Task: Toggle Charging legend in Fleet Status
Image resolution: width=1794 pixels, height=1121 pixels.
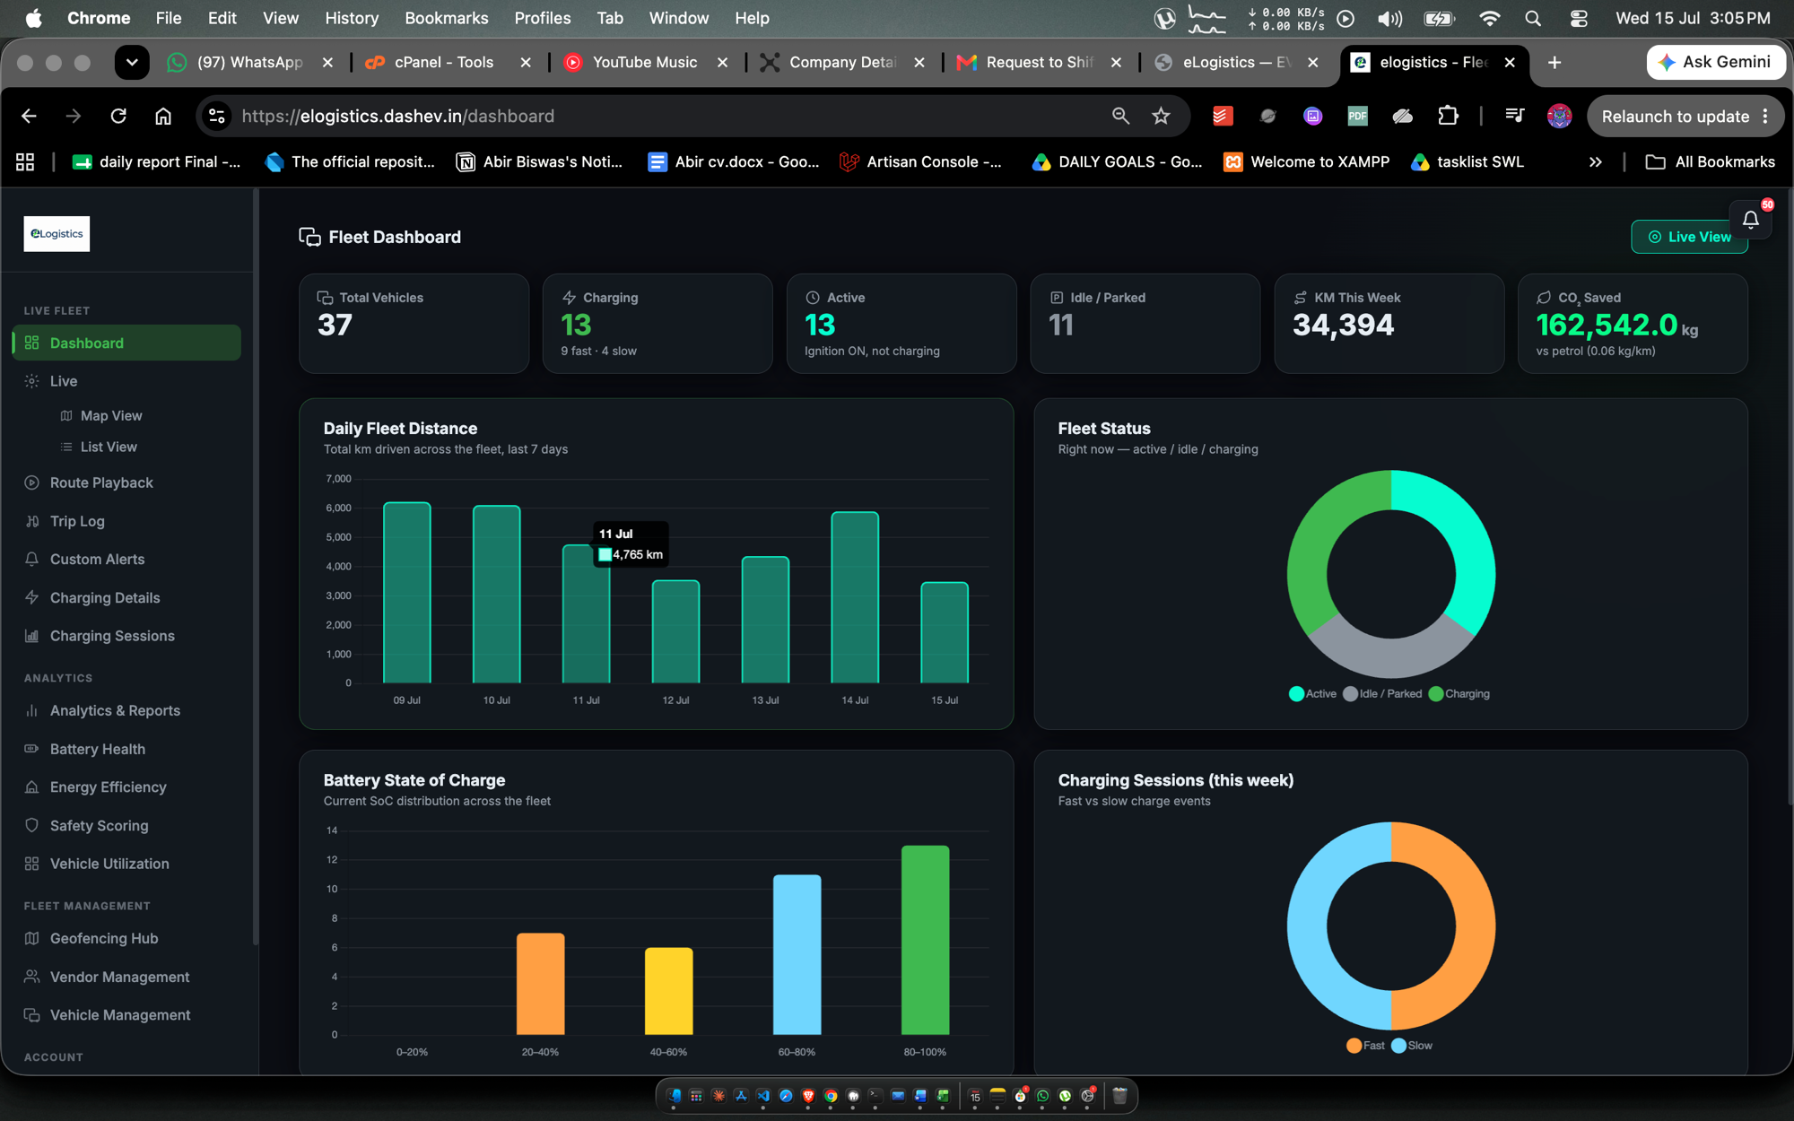Action: [x=1459, y=693]
